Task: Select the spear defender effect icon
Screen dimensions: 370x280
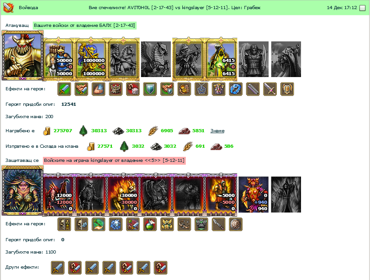Action: coord(218,224)
